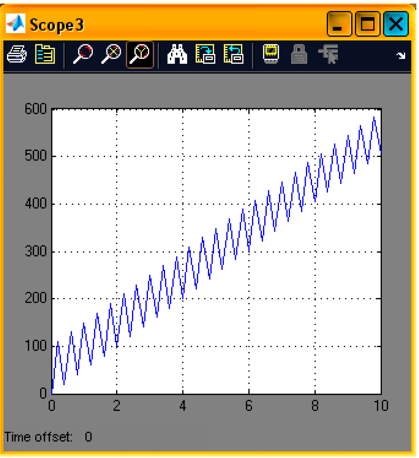Open the MATLAB icon system menu
The width and height of the screenshot is (419, 458).
(16, 24)
